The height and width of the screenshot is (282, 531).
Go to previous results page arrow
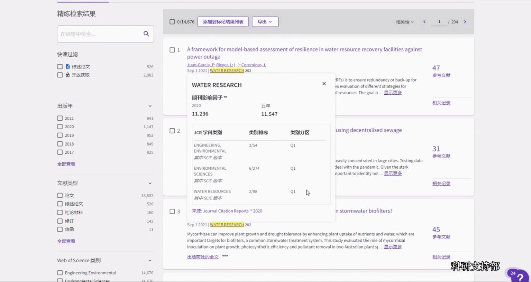[x=424, y=22]
